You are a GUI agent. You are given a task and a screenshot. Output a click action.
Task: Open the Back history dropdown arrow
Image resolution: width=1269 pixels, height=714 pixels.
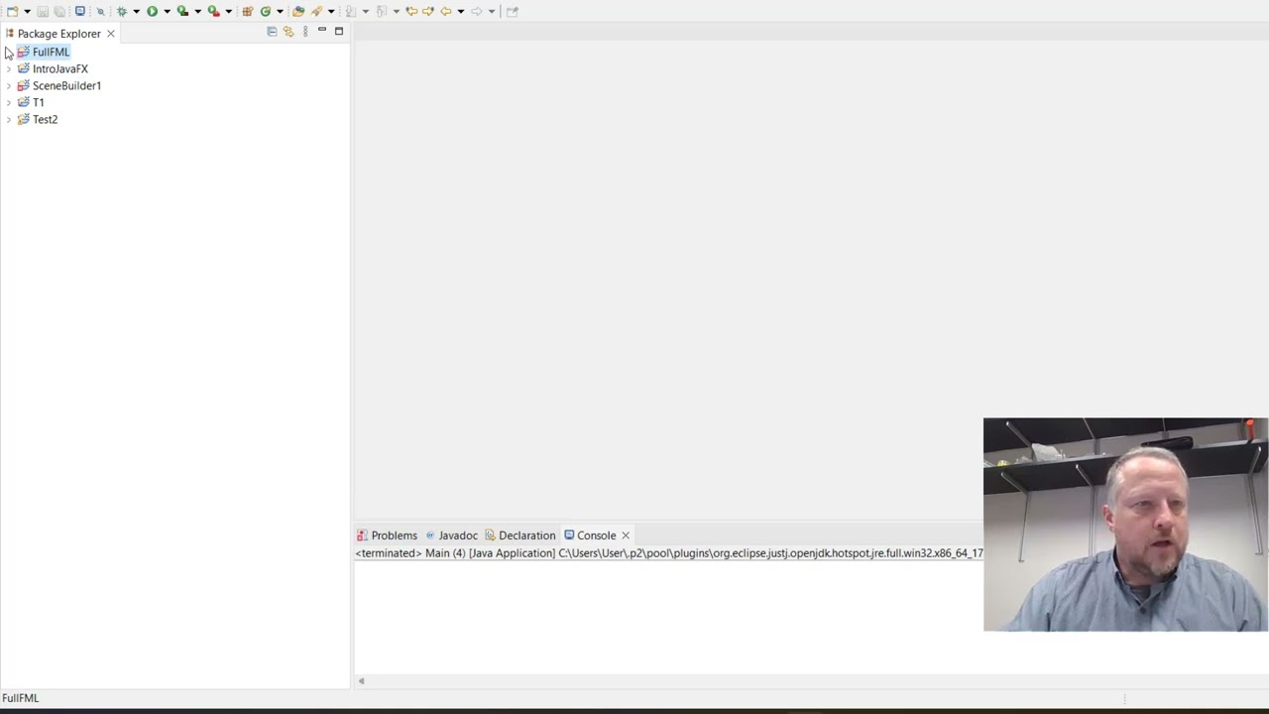pos(461,11)
